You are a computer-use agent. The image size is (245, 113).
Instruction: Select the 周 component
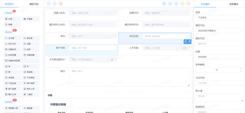(x=12, y=72)
